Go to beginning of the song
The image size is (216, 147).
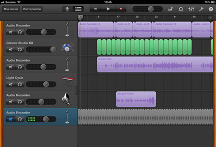pos(95,9)
